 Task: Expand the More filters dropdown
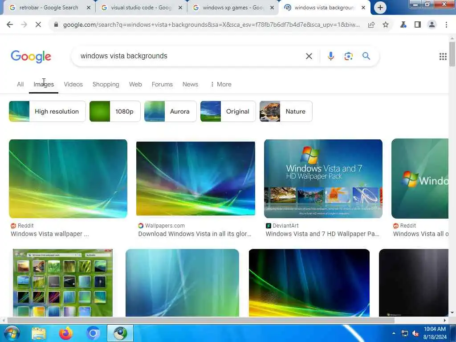pos(221,84)
